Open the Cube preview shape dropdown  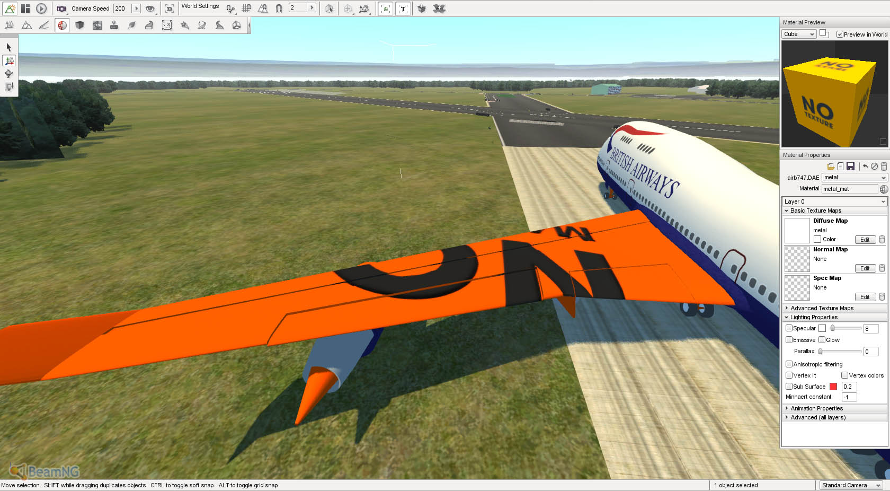pos(799,34)
